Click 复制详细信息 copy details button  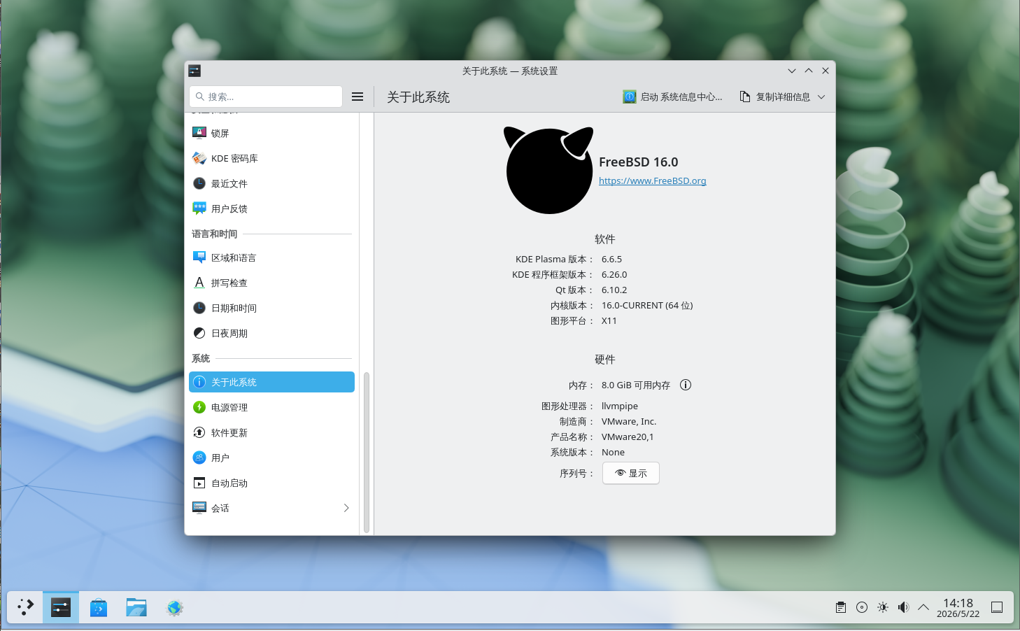pos(775,97)
